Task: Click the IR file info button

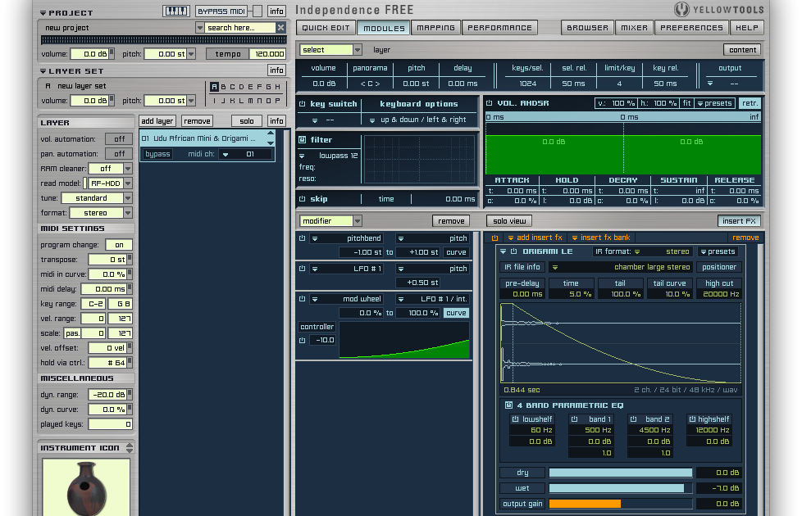Action: (x=522, y=267)
